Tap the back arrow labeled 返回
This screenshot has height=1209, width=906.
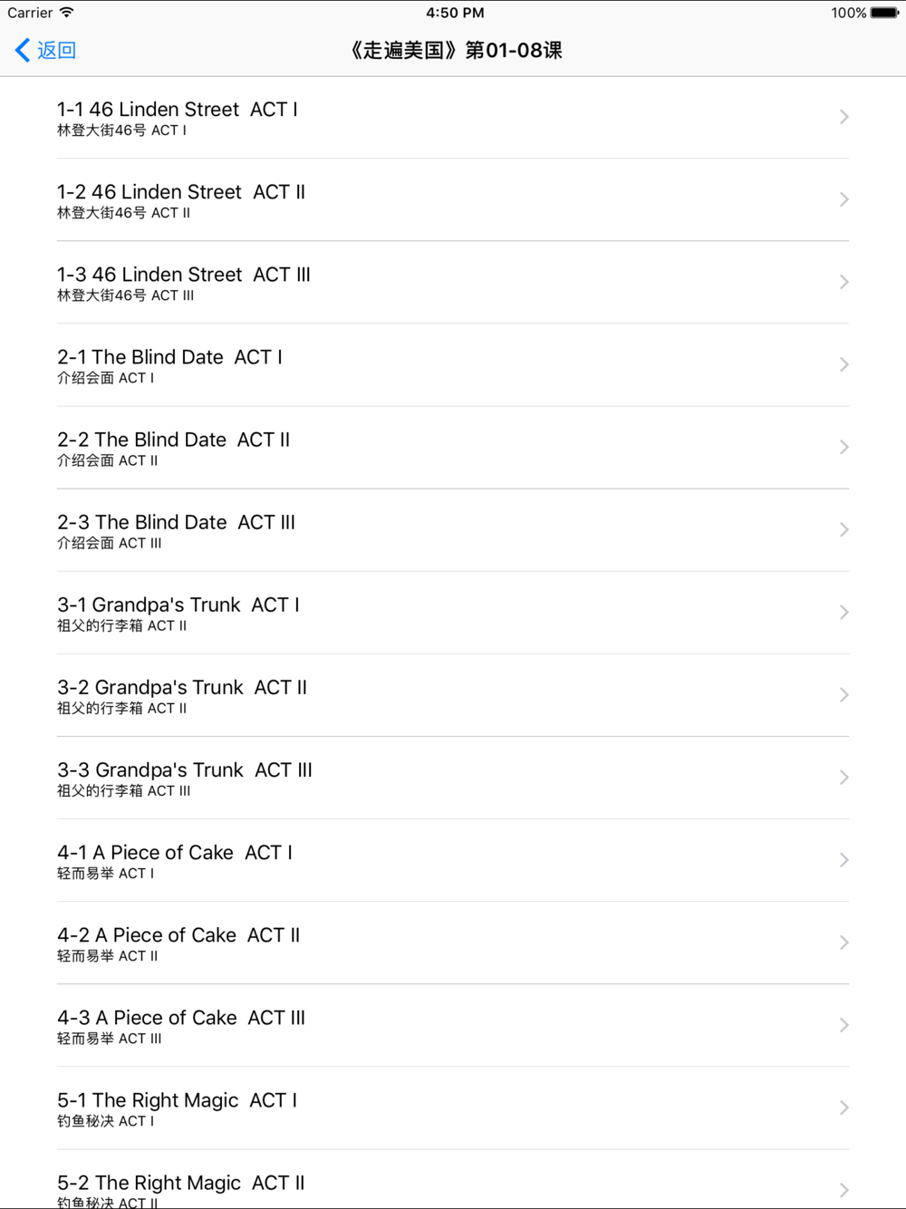(x=45, y=50)
